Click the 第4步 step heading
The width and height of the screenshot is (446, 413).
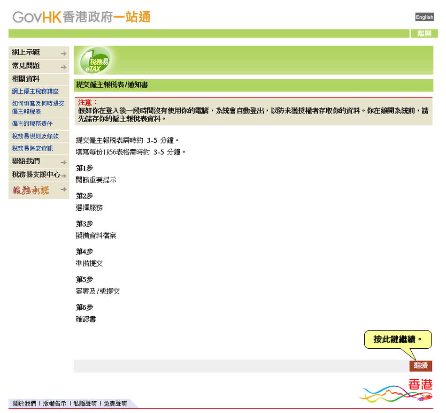point(84,252)
